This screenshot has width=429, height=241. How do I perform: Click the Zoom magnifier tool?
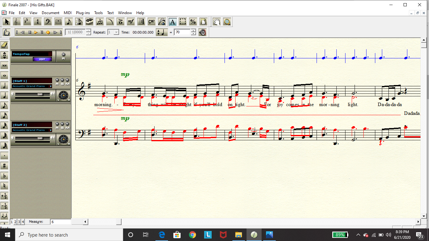pyautogui.click(x=227, y=22)
